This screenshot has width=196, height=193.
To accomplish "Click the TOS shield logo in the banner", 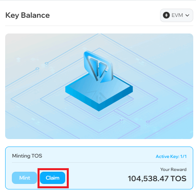I will tap(98, 67).
